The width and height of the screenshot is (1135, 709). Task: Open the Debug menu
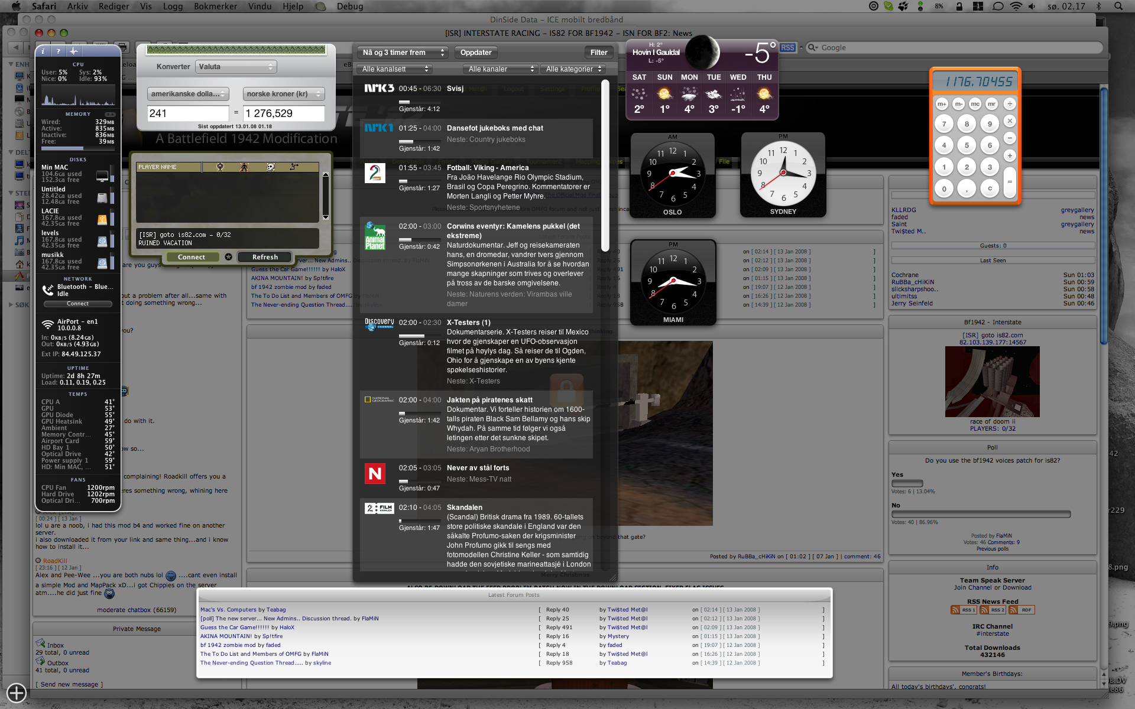(x=350, y=6)
